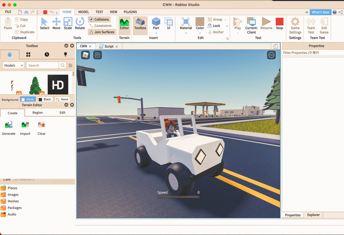
Task: Select White background option
Action: tap(28, 99)
